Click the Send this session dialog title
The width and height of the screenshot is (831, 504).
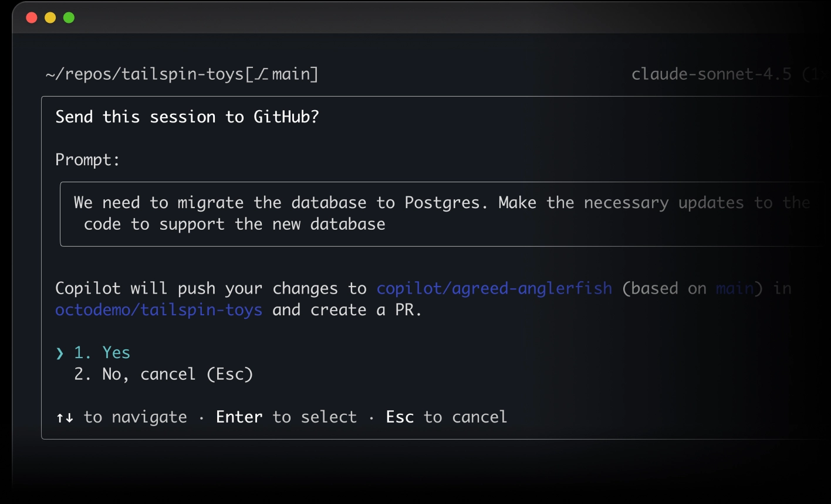187,117
